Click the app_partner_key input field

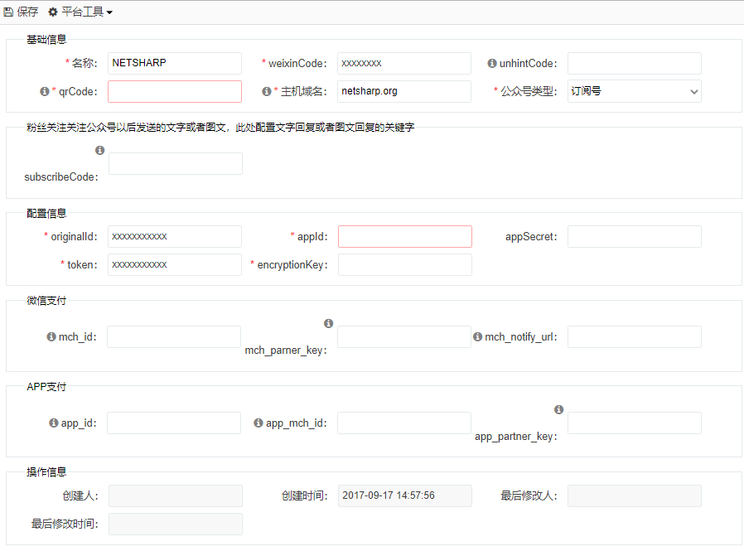[635, 423]
